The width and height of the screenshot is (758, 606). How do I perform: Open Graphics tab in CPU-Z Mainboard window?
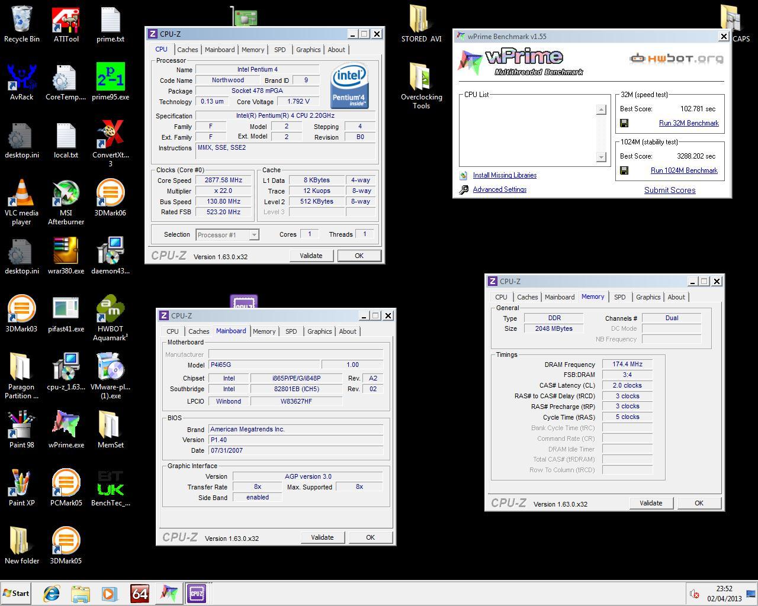click(x=319, y=331)
